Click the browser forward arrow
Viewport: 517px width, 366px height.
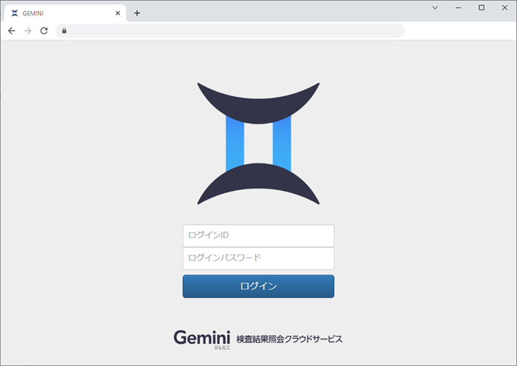27,30
